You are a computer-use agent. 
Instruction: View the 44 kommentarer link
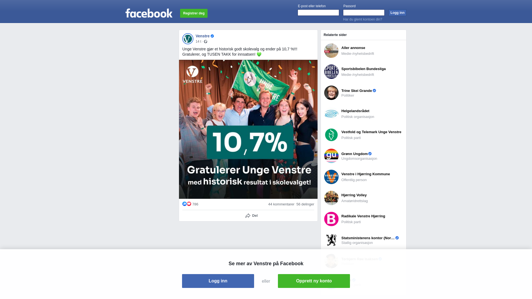coord(281,204)
